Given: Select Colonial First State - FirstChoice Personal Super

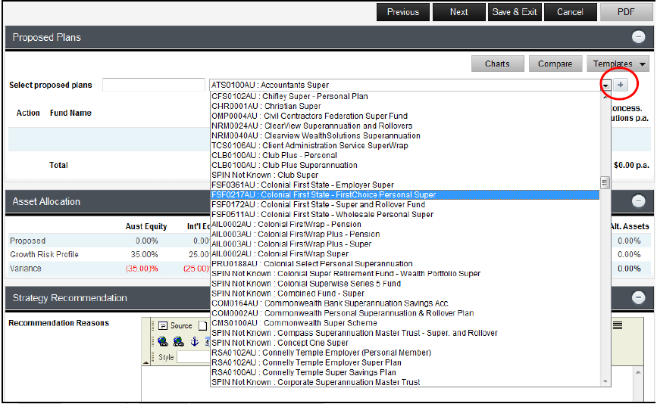Looking at the screenshot, I should 405,195.
